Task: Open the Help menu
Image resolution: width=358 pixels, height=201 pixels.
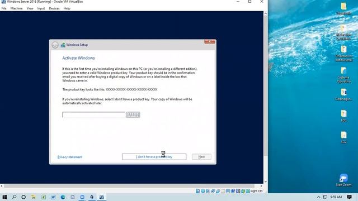Action: click(67, 8)
